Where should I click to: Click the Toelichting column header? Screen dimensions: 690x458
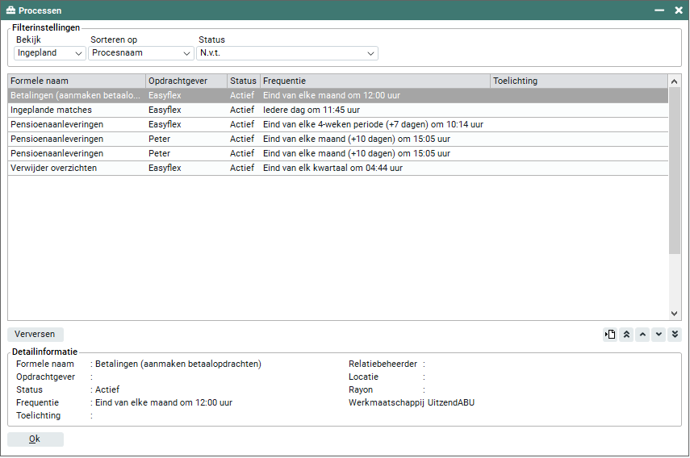[x=579, y=81]
